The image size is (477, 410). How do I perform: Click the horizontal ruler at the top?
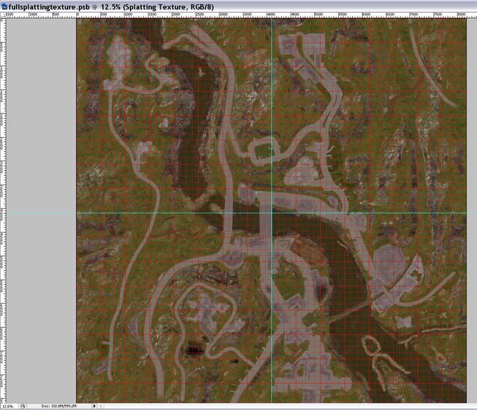click(x=240, y=15)
